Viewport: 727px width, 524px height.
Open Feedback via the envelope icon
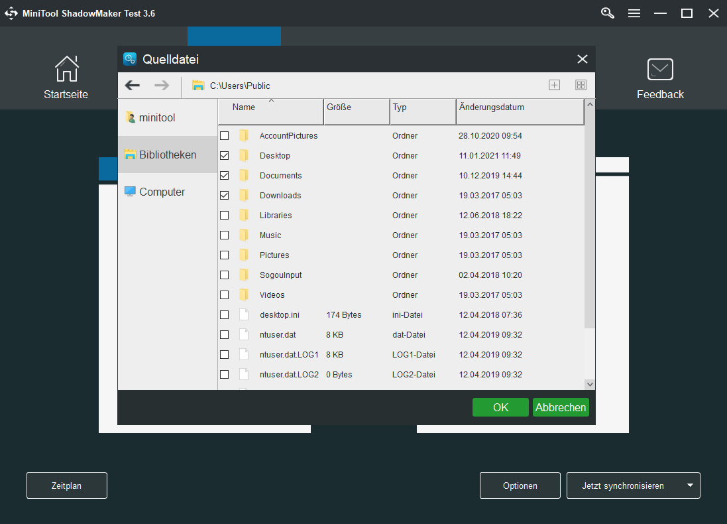click(x=660, y=69)
